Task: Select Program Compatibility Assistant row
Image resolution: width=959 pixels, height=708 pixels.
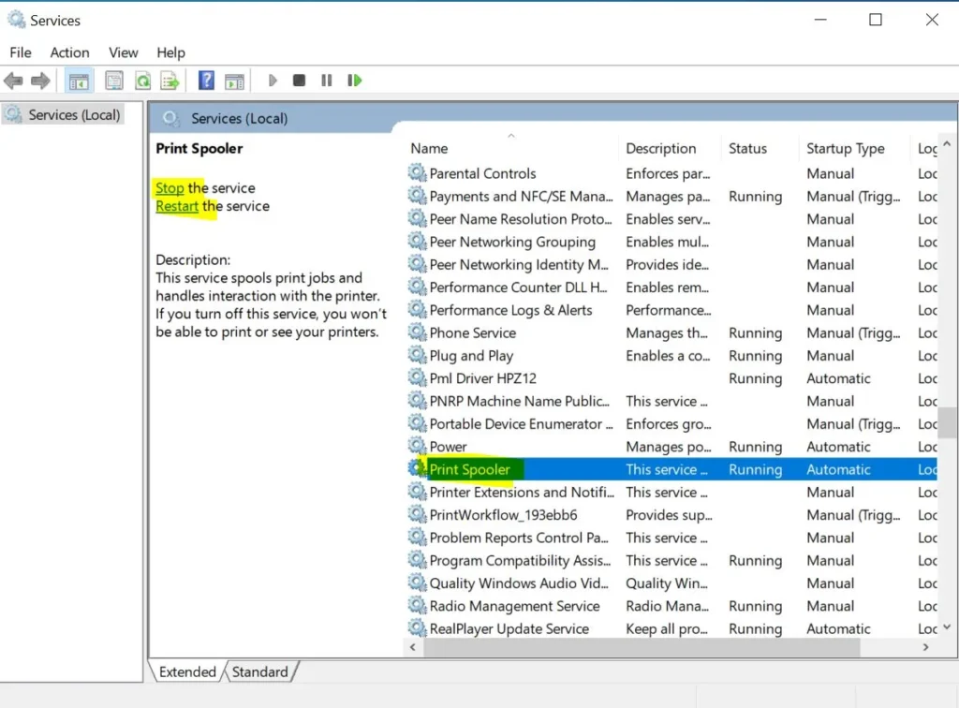Action: coord(671,560)
